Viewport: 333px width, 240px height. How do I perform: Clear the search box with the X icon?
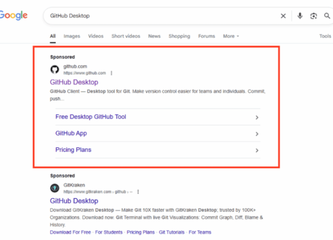point(283,16)
